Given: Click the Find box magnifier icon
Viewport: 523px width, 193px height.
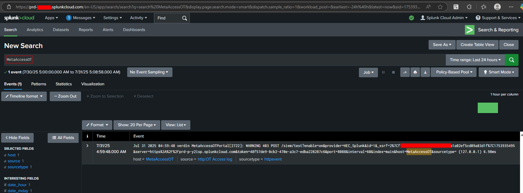Looking at the screenshot, I should pos(185,18).
